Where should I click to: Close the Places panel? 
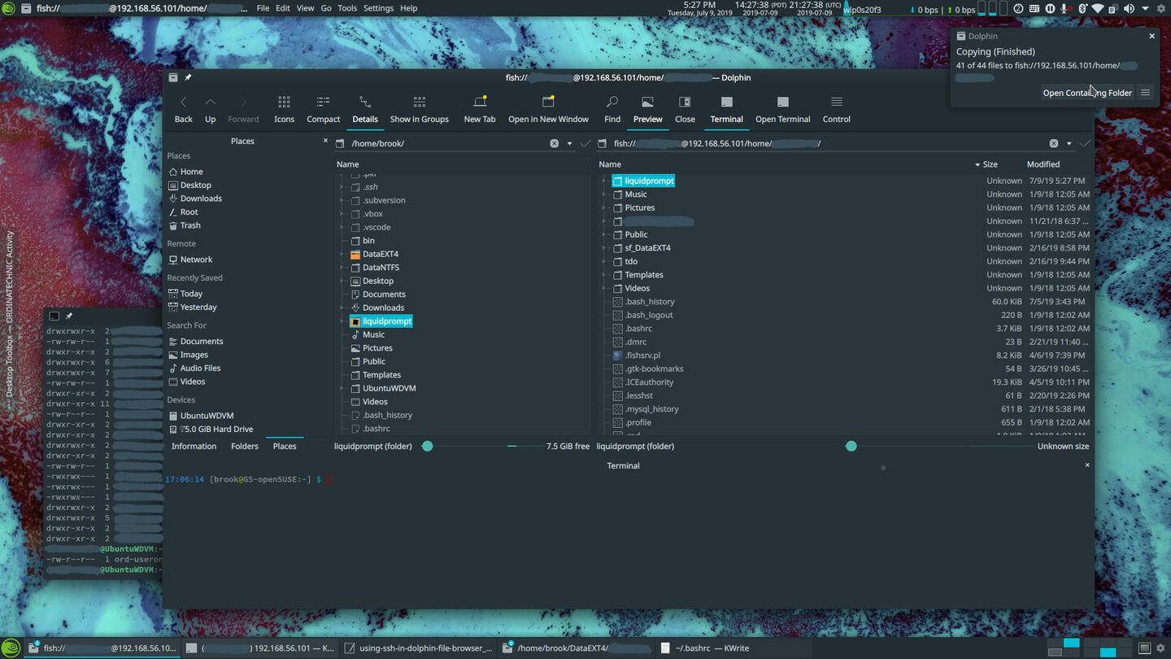(325, 141)
